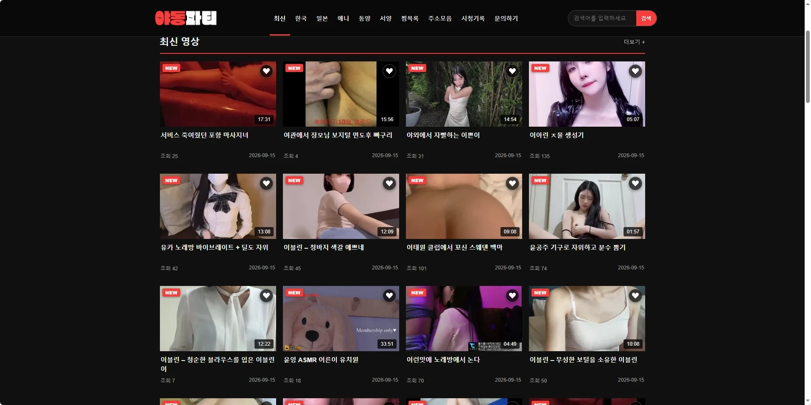The height and width of the screenshot is (405, 811).
Task: Click the view count 조회 135
Action: (x=540, y=156)
